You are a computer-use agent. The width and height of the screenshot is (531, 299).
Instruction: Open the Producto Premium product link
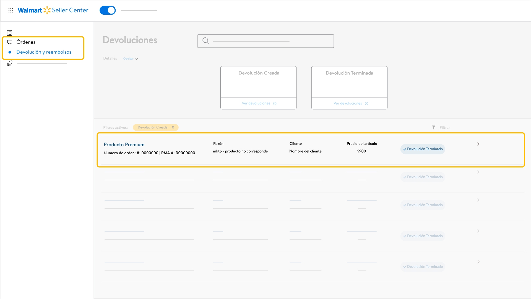coord(124,145)
